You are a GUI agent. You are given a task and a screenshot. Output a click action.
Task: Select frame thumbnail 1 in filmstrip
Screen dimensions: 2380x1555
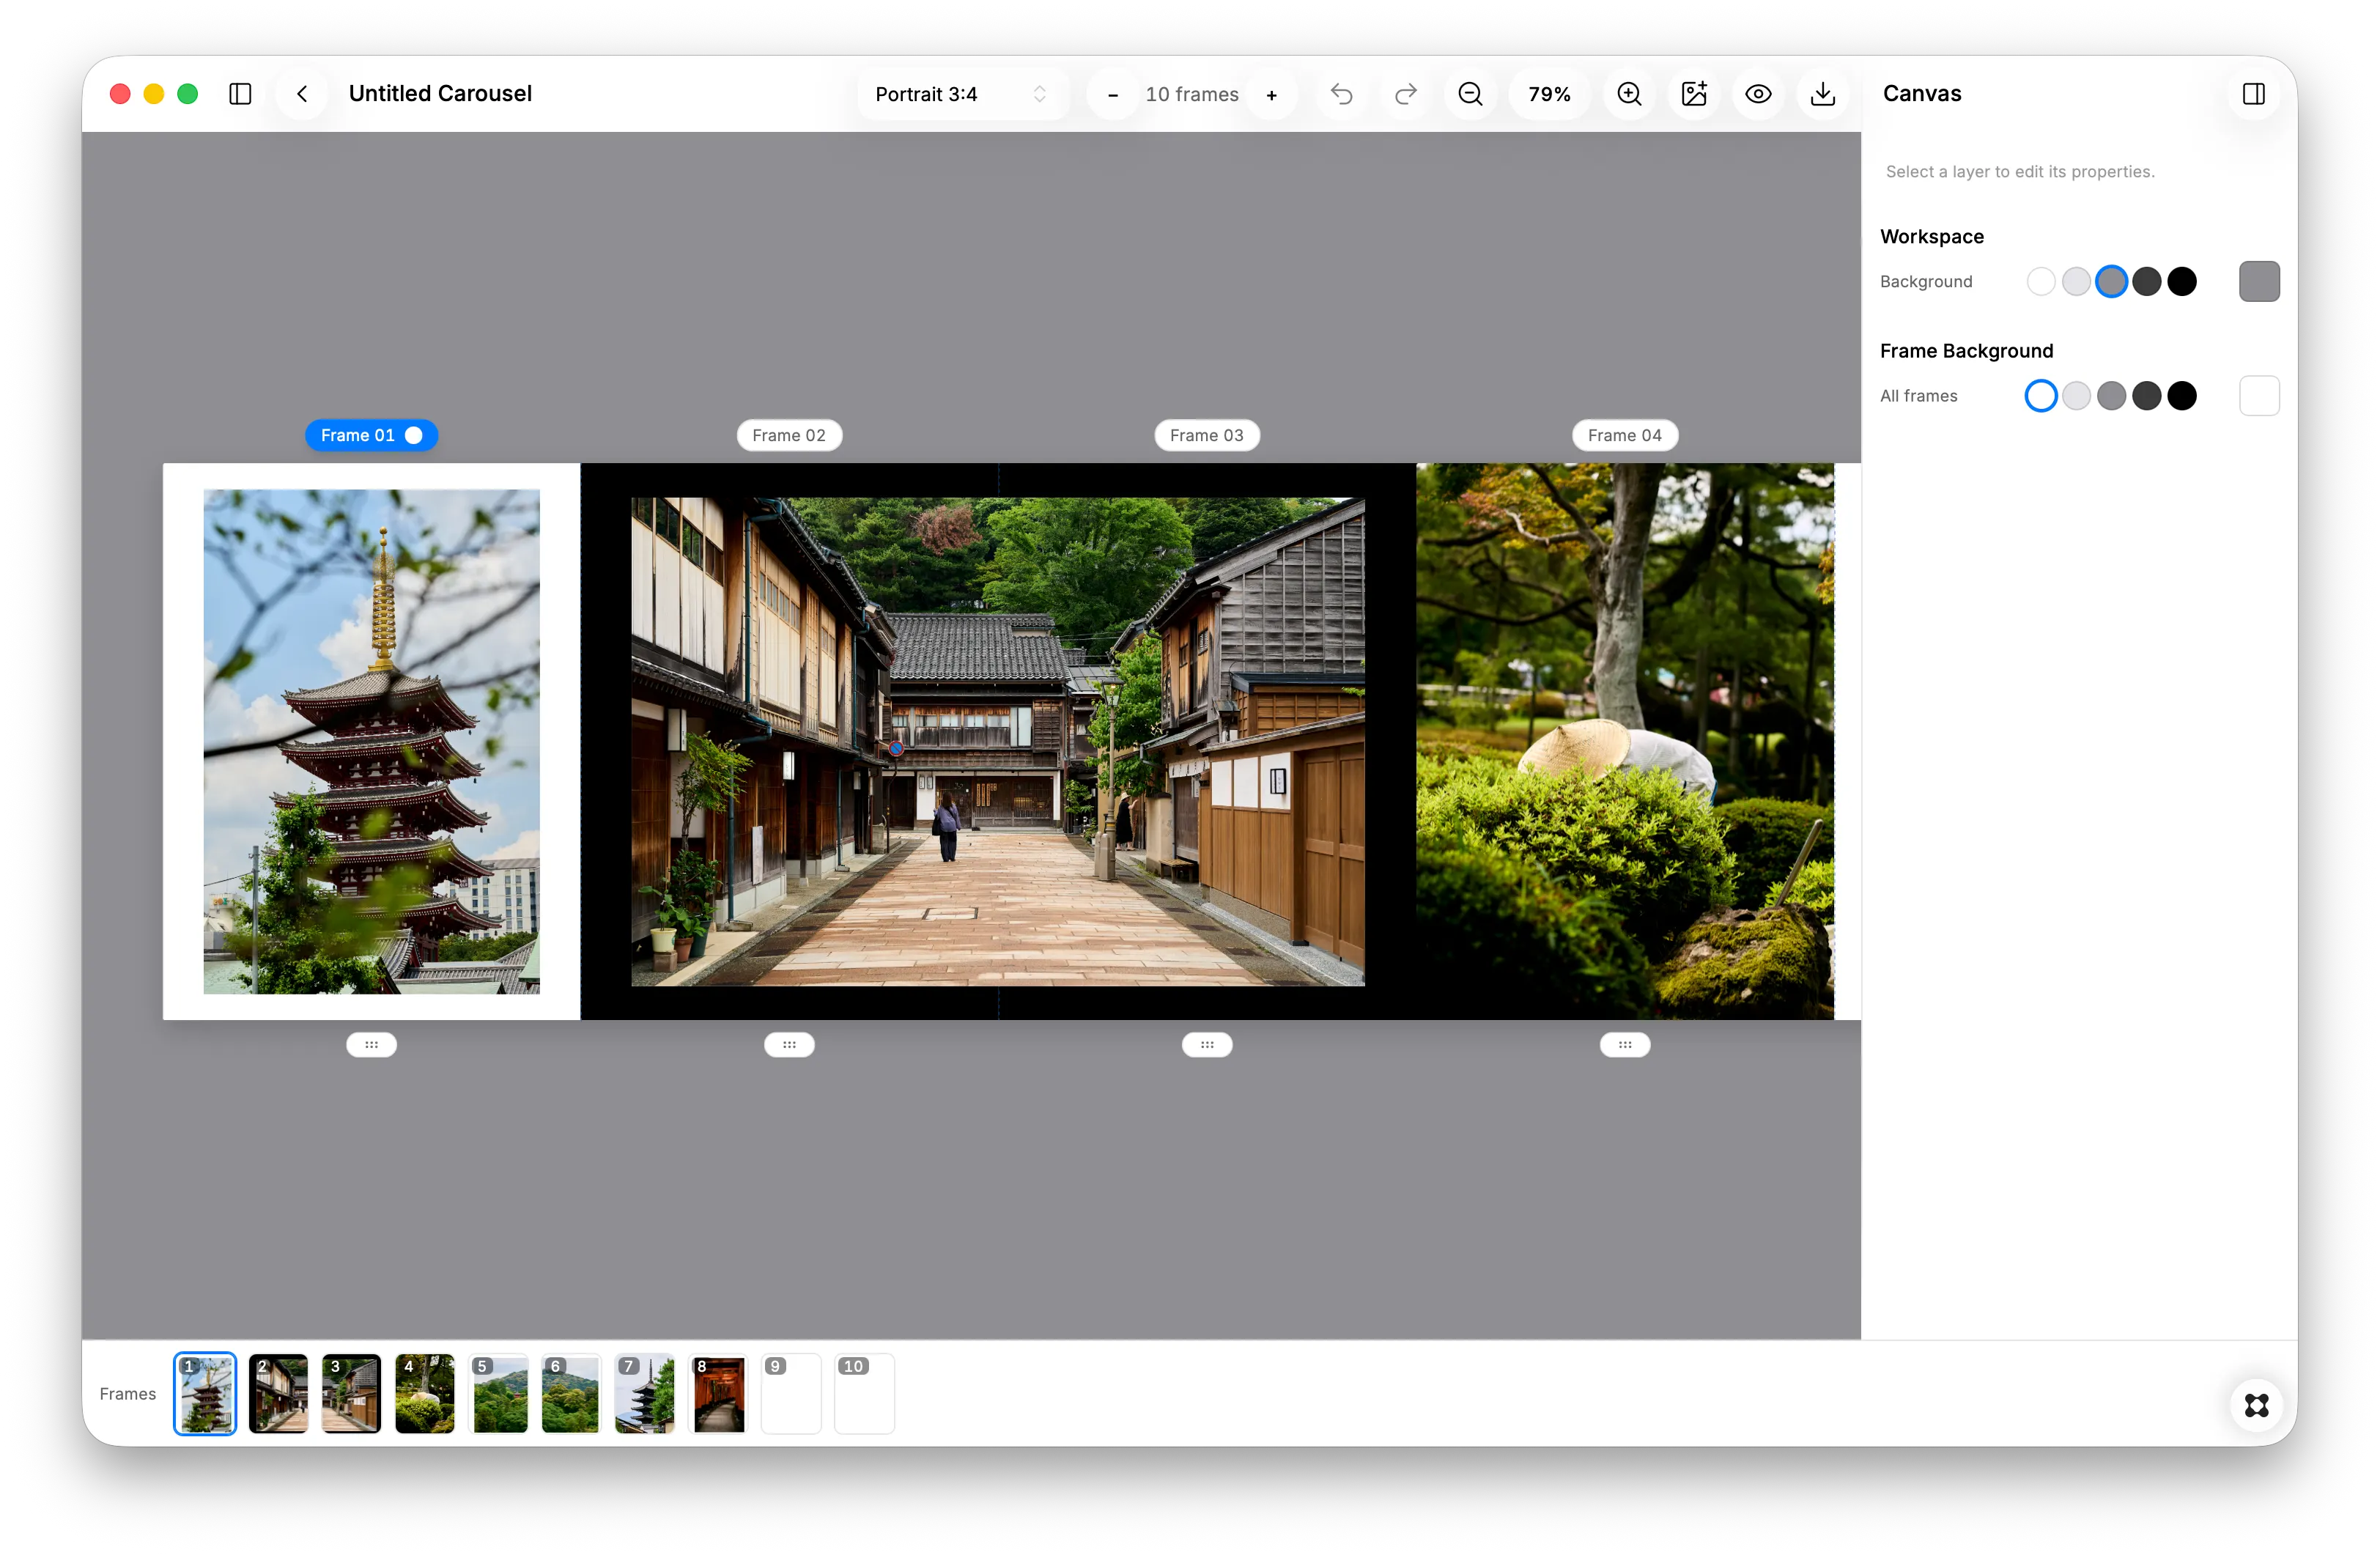[x=205, y=1394]
